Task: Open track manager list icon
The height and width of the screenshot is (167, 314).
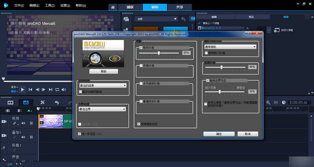Action: 19,111
